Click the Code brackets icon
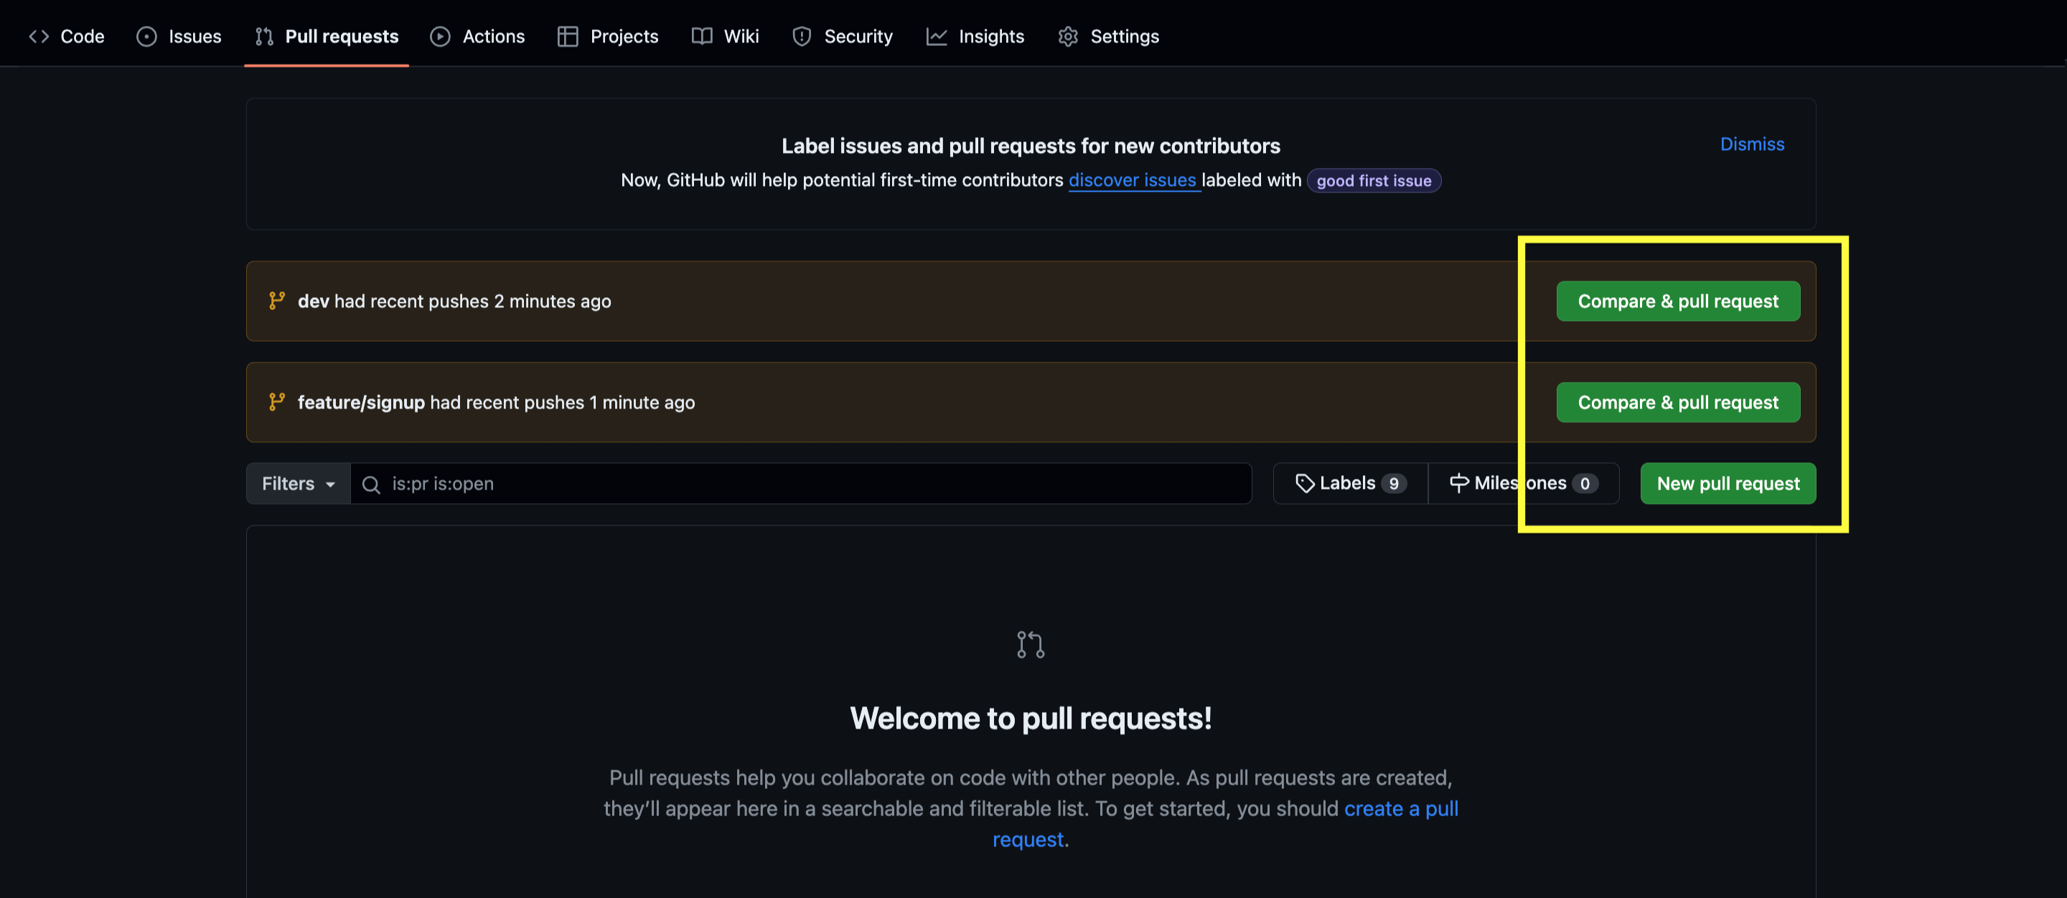The height and width of the screenshot is (898, 2067). (x=39, y=36)
